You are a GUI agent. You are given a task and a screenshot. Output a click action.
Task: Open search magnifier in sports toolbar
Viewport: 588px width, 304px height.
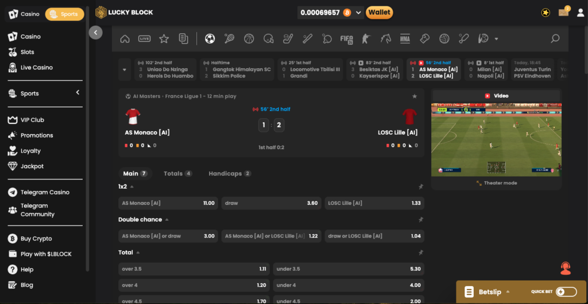[555, 38]
